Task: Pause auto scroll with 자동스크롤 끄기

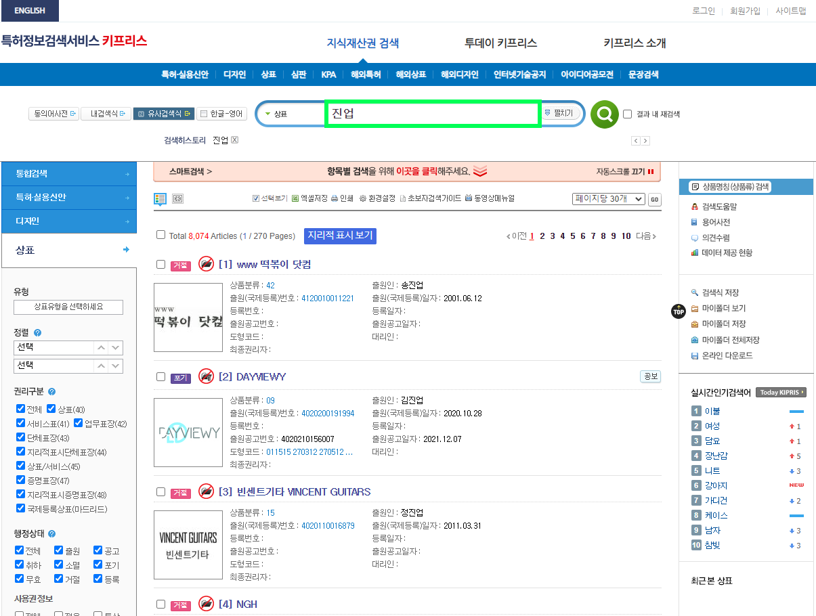Action: [x=625, y=172]
